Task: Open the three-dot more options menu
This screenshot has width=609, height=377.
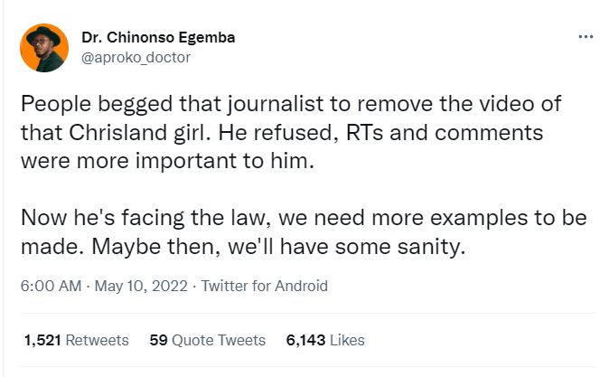Action: point(585,38)
